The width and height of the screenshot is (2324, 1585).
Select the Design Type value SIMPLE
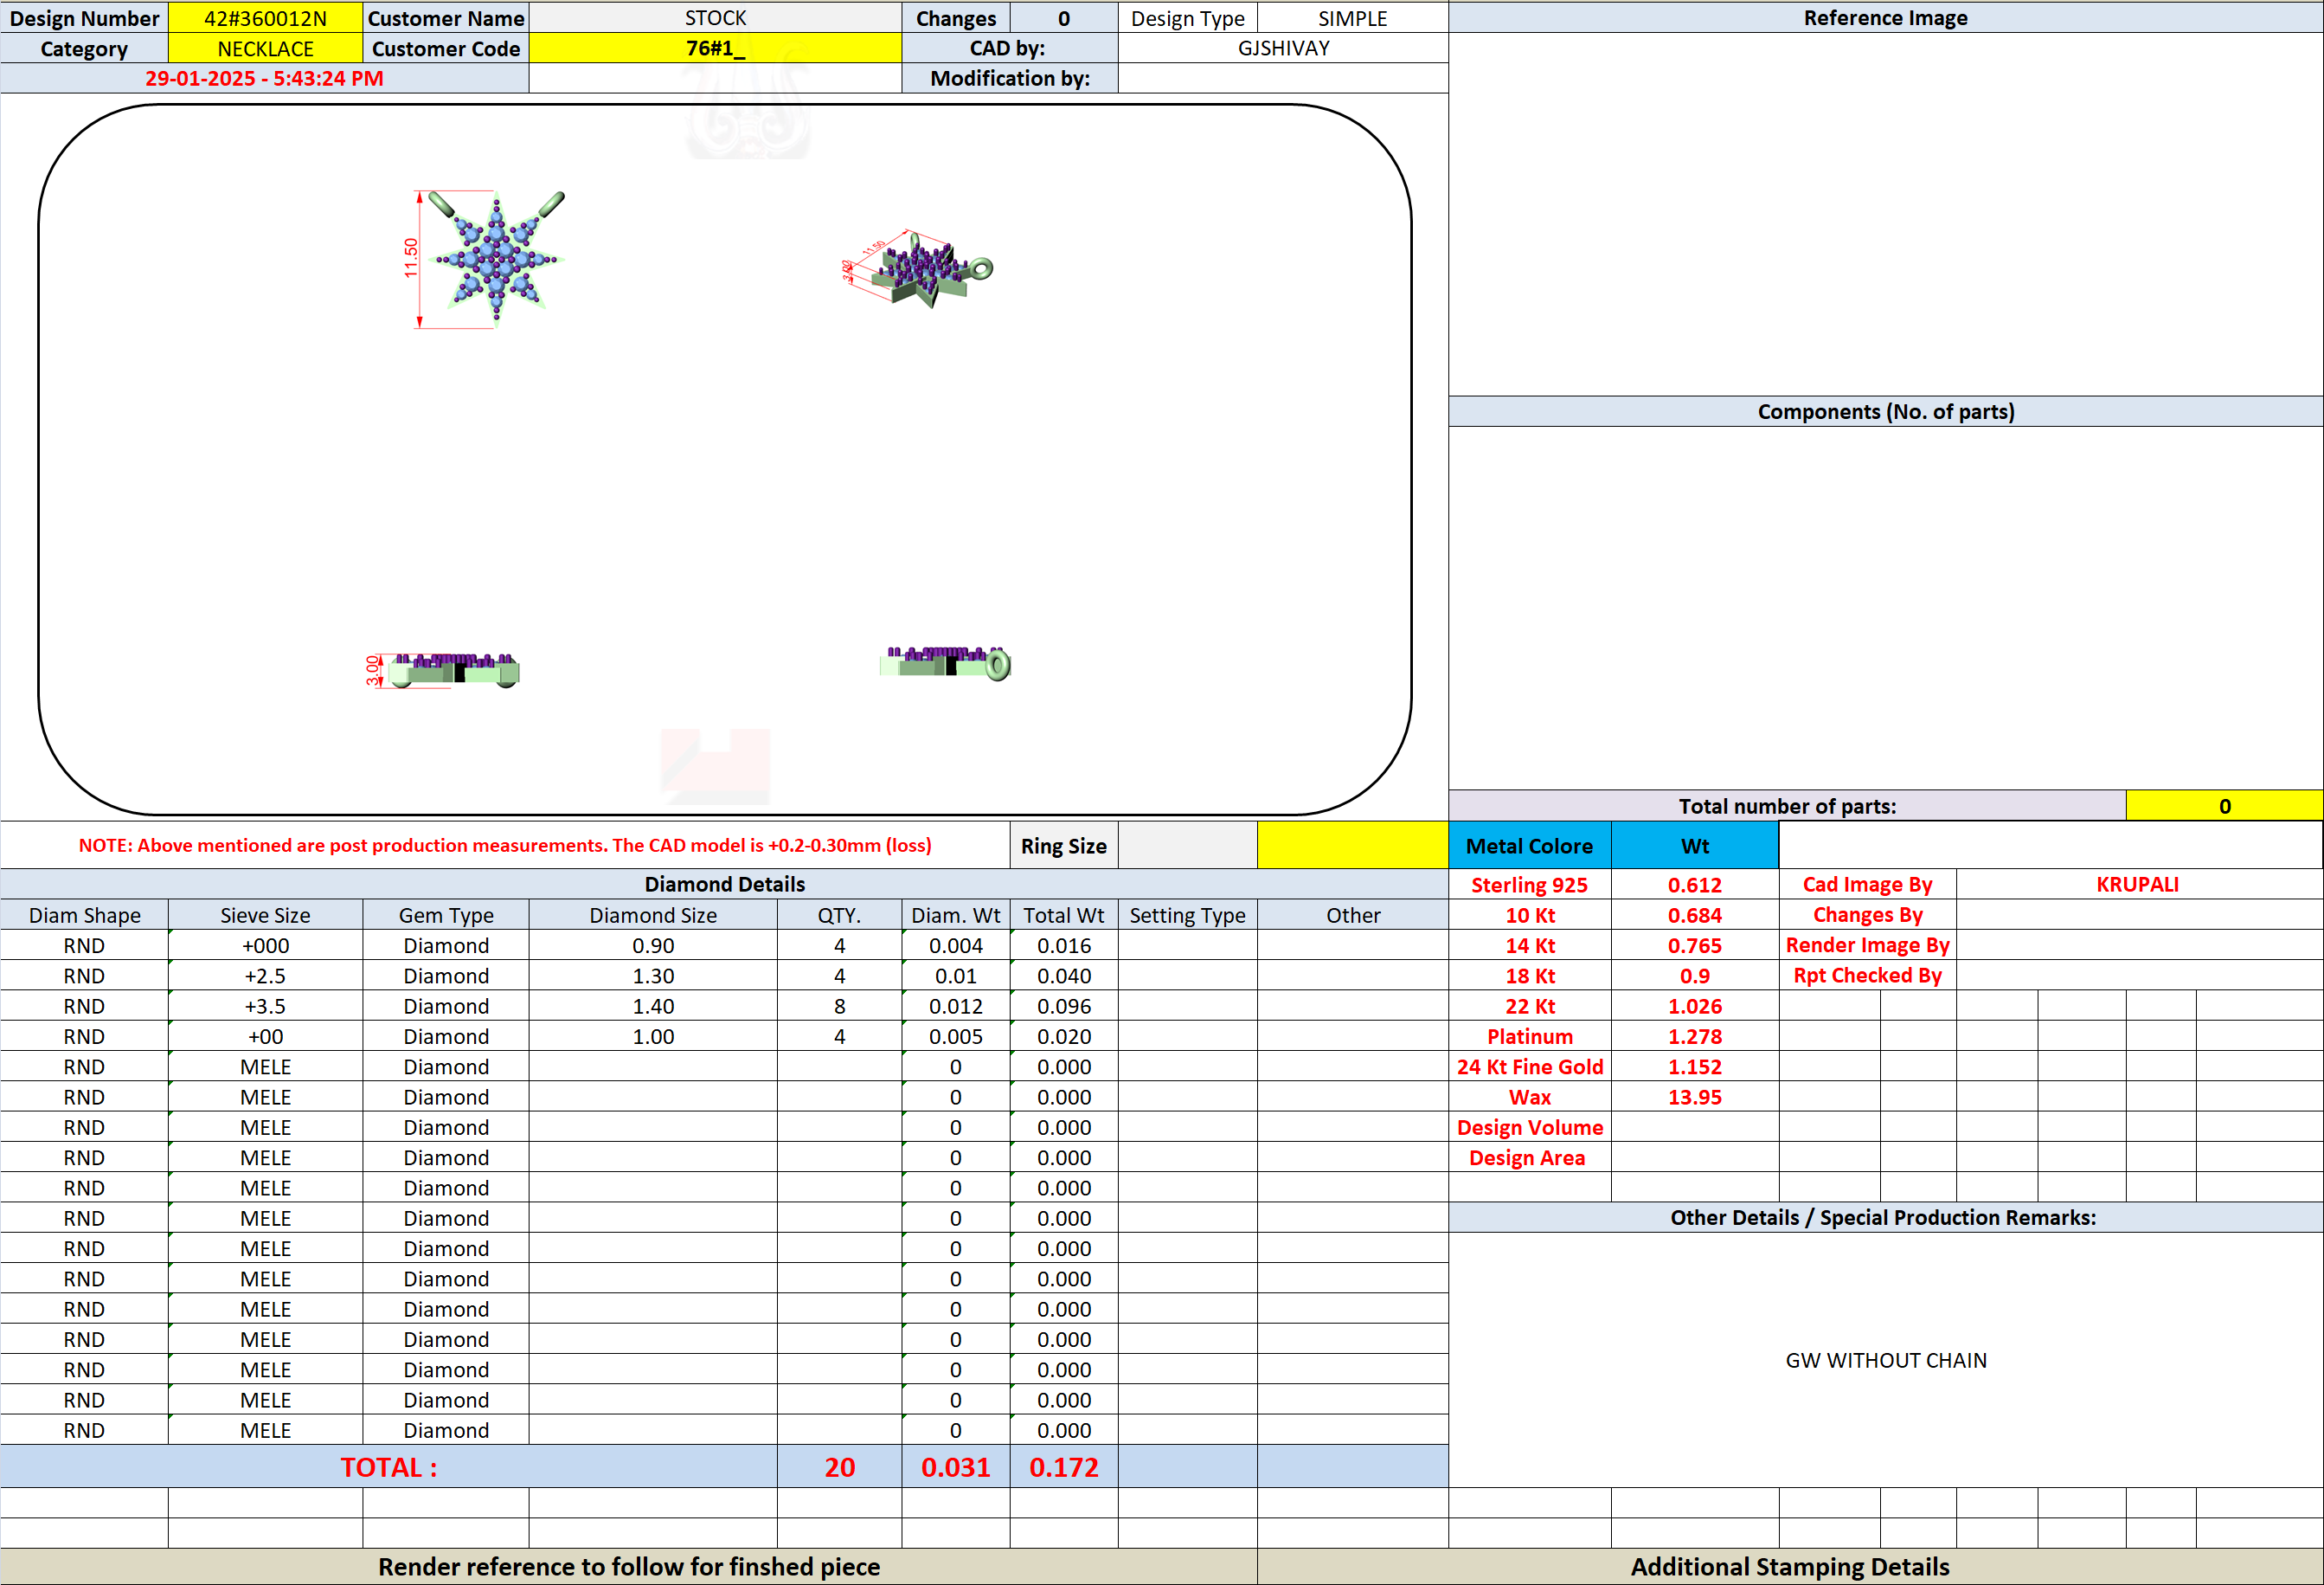tap(1352, 18)
